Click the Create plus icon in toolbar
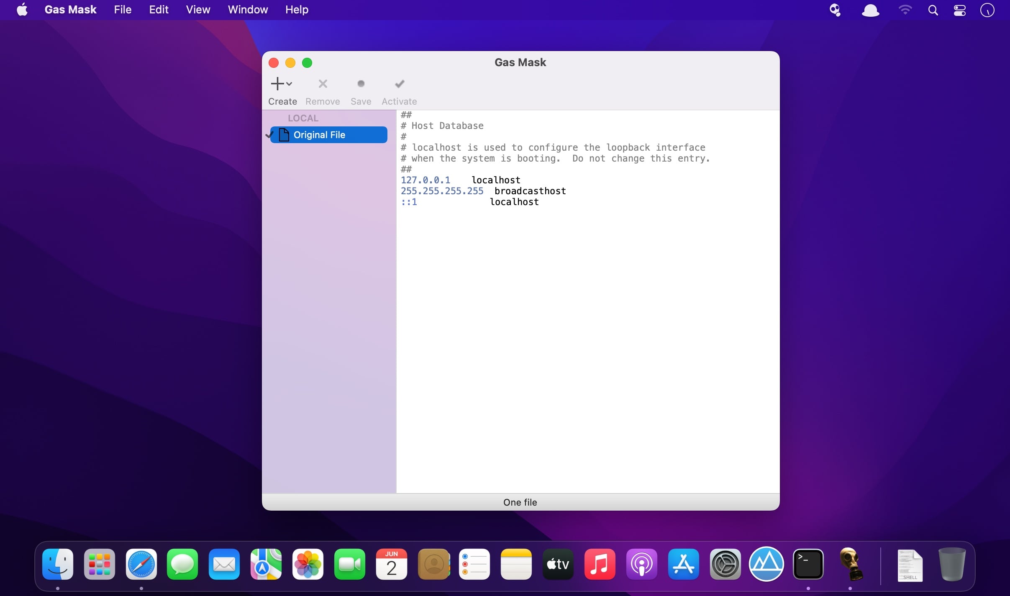The height and width of the screenshot is (596, 1010). 277,84
